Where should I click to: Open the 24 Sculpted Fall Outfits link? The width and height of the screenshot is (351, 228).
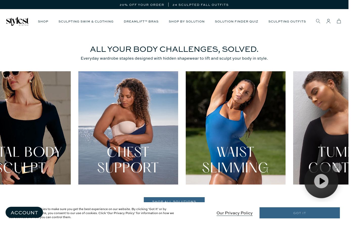200,5
